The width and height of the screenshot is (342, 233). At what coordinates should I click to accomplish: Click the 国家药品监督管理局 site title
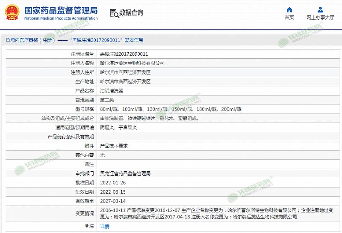(61, 10)
